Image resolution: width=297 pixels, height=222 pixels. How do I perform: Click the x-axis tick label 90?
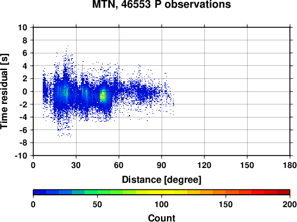click(162, 165)
